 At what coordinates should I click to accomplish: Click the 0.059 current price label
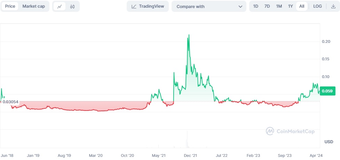[327, 91]
